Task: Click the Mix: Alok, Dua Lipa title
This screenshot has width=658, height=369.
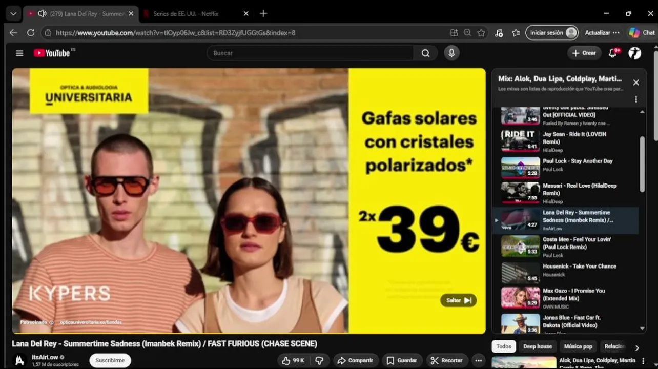Action: click(x=560, y=79)
